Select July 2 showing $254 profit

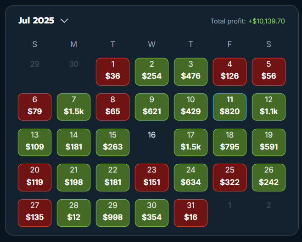[151, 71]
